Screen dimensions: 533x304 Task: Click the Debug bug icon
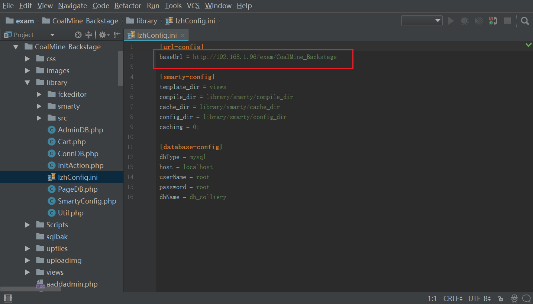tap(465, 21)
